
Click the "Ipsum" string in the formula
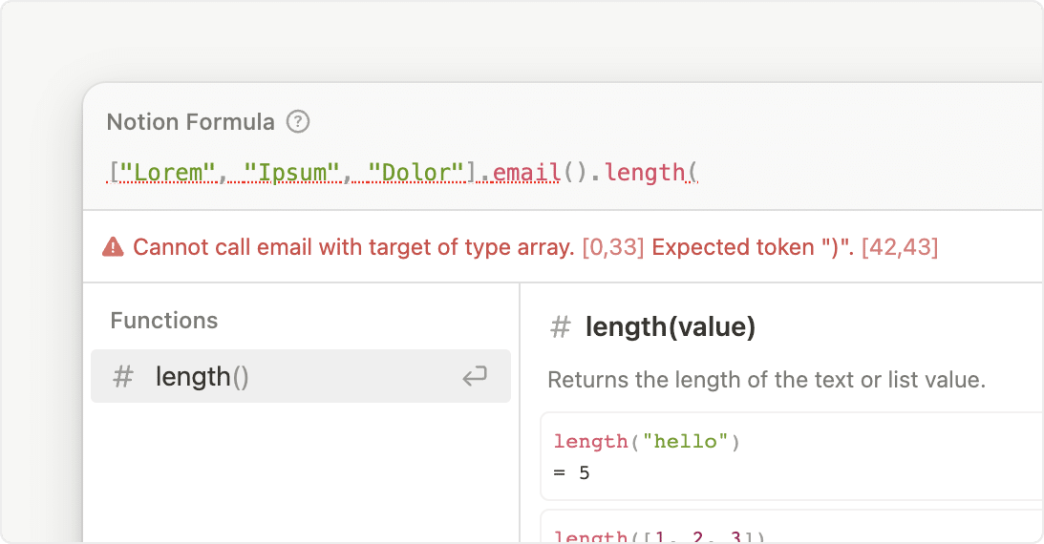click(291, 173)
